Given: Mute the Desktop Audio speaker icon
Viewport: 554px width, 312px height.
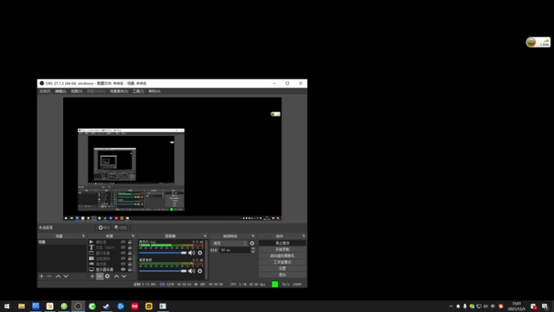Looking at the screenshot, I should [x=192, y=271].
